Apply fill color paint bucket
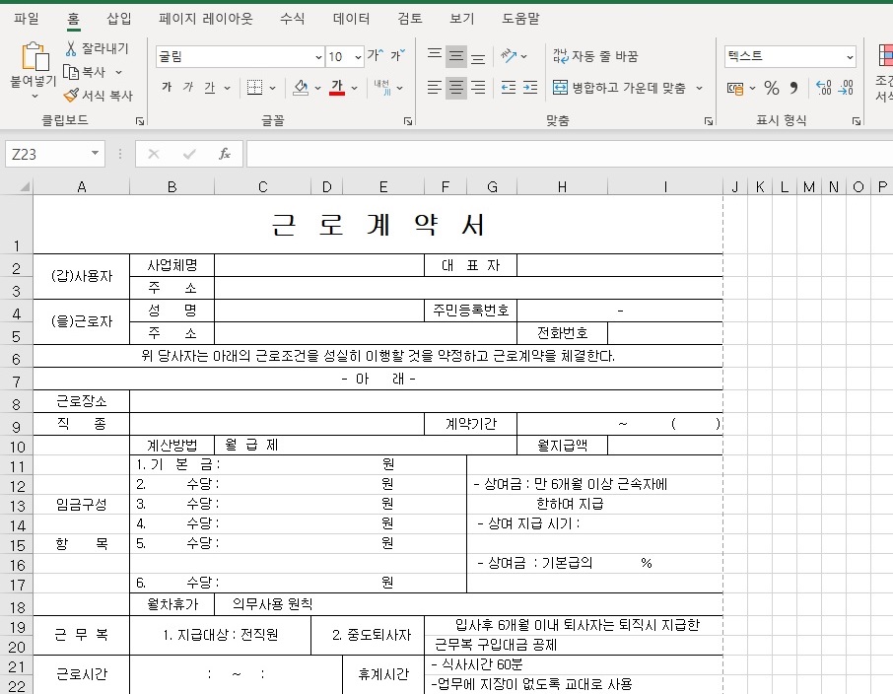 [301, 87]
